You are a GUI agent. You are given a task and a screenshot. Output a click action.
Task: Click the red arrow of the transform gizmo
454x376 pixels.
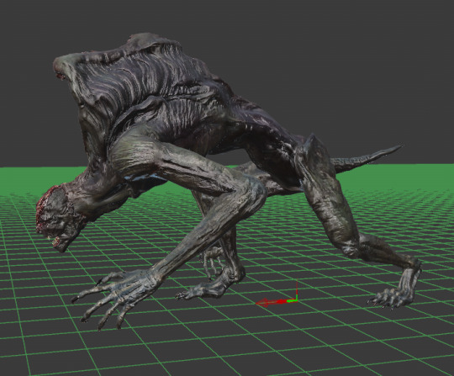click(271, 303)
